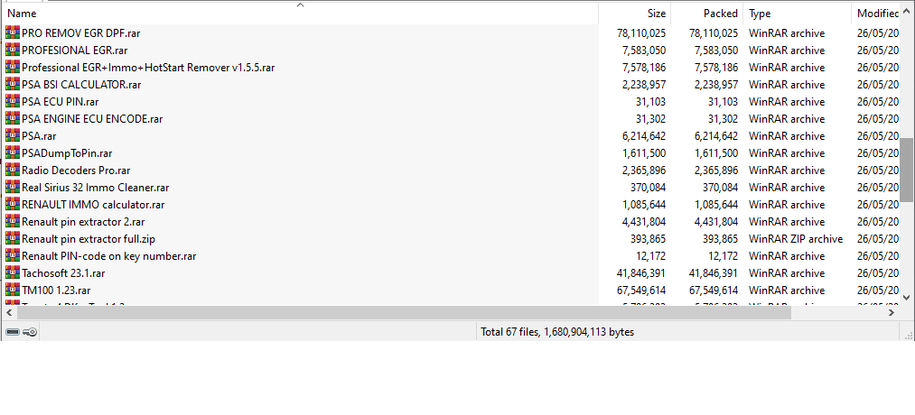This screenshot has width=915, height=415.
Task: Click the icon of TM100 1.23.rar
Action: tap(13, 290)
